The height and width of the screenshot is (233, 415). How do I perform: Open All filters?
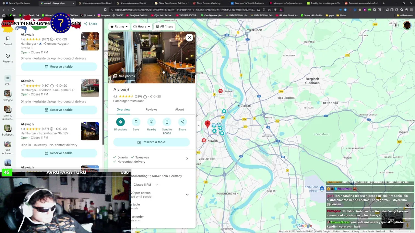[x=164, y=27]
